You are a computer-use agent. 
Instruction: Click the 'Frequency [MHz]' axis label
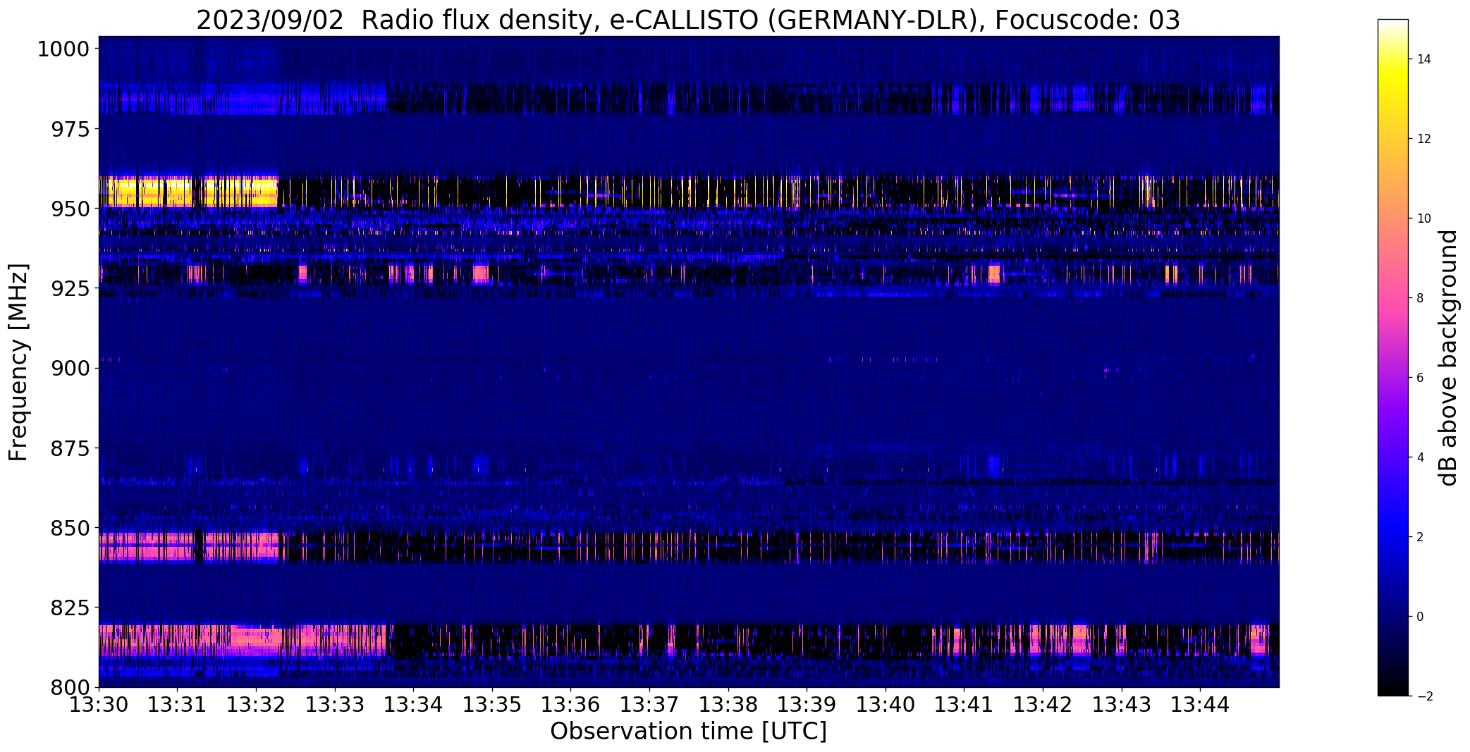[x=18, y=362]
